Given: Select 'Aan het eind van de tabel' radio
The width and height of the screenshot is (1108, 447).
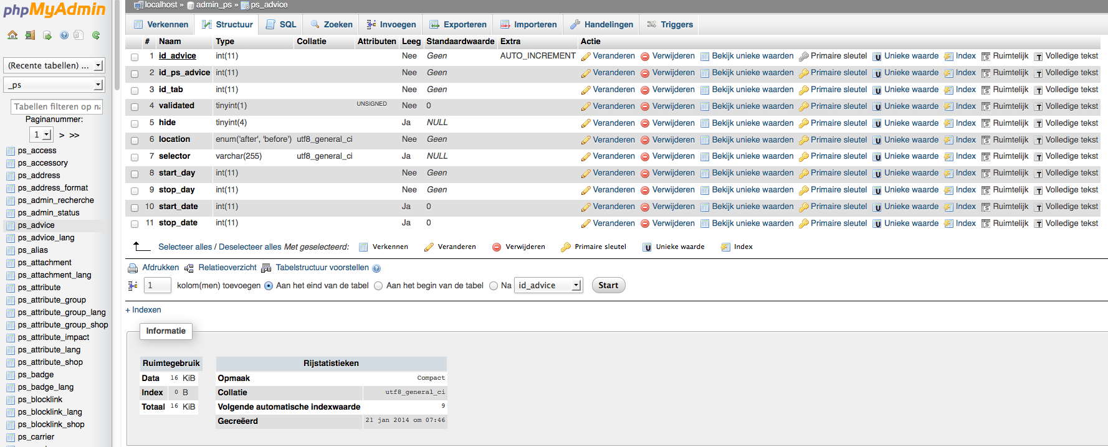Looking at the screenshot, I should coord(269,286).
